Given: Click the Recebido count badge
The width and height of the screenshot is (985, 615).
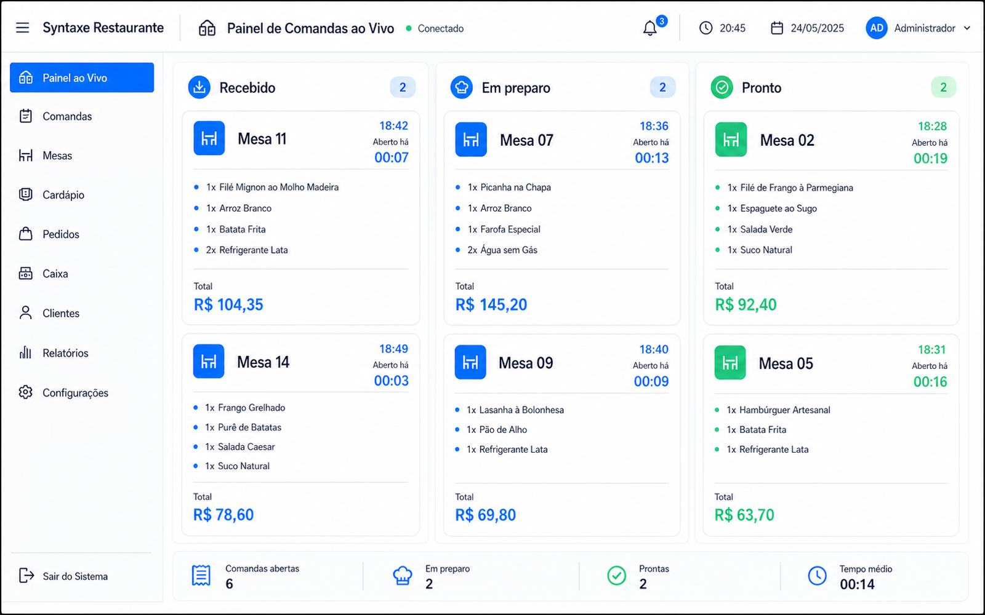Looking at the screenshot, I should (x=403, y=87).
